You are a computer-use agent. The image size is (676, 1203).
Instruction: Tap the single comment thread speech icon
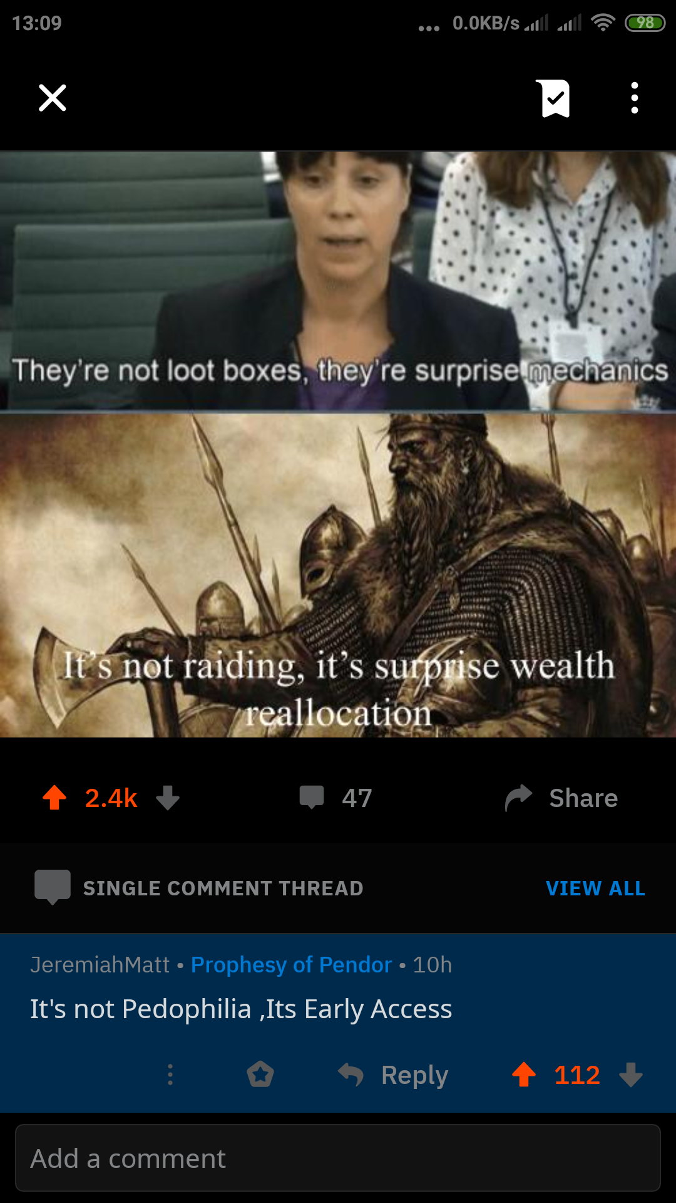pos(53,887)
